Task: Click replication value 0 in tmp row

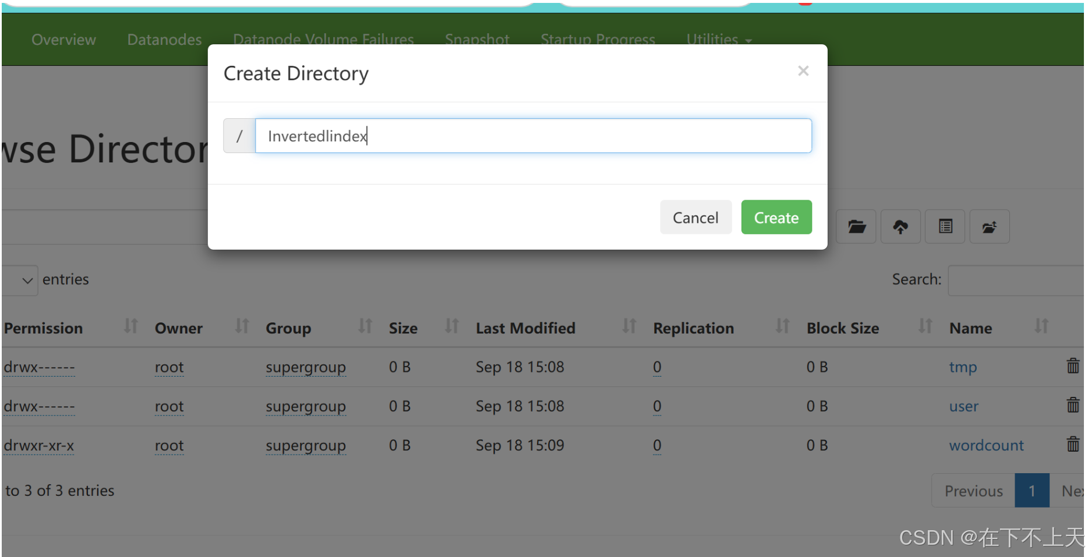Action: (657, 367)
